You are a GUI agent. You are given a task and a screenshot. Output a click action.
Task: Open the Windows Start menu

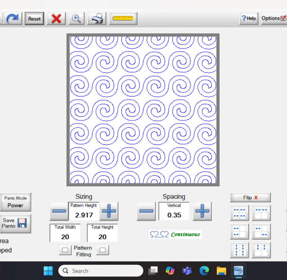(x=48, y=271)
